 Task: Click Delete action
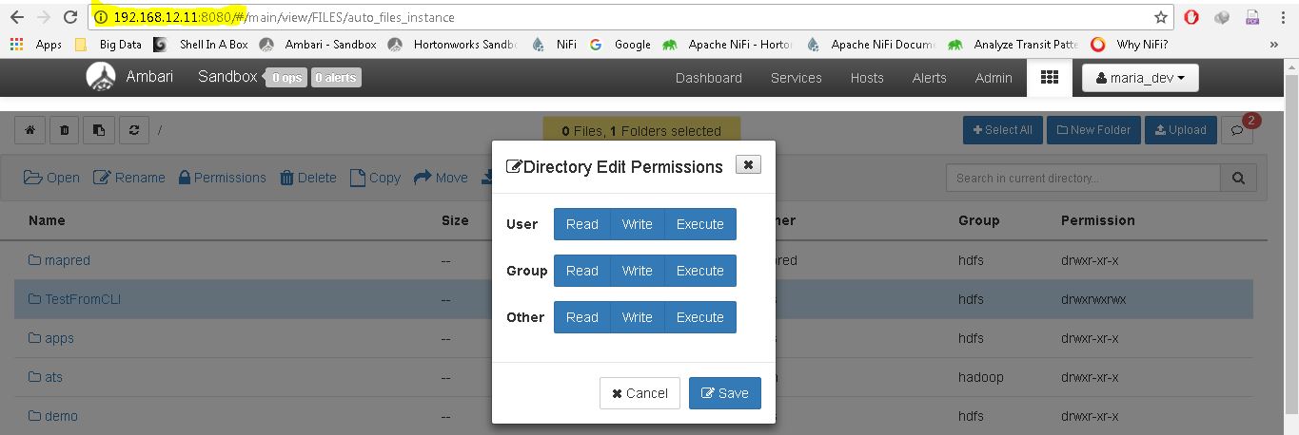(x=308, y=178)
